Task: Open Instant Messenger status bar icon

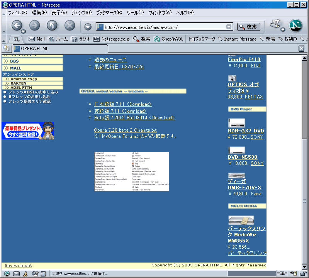Action: coord(25,274)
